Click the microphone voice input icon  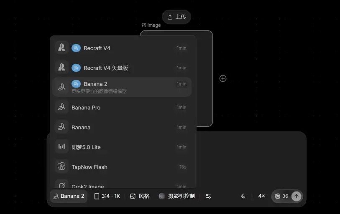click(243, 196)
